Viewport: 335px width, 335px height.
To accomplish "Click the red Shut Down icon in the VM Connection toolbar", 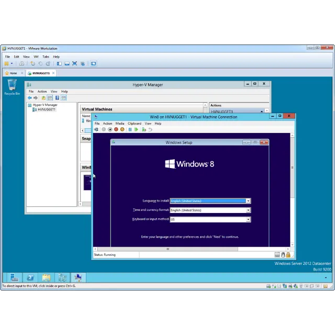I will point(116,129).
